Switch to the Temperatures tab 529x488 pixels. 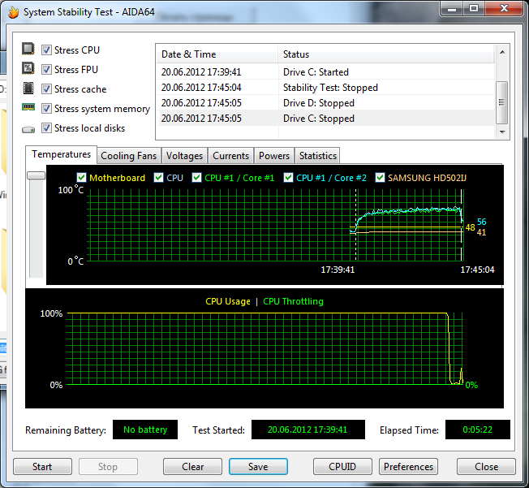[x=61, y=154]
